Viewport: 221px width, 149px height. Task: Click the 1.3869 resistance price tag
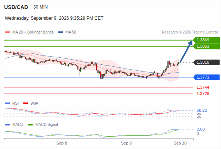coord(206,40)
